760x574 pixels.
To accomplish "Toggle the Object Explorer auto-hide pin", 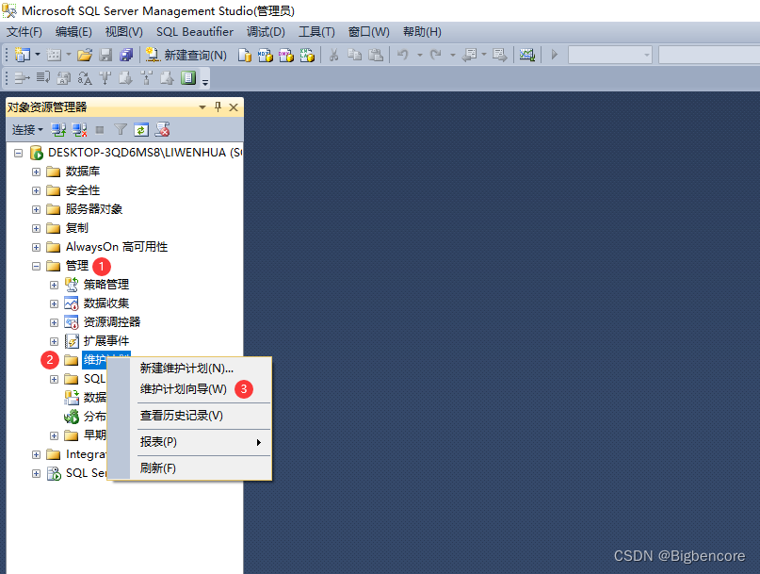I will pyautogui.click(x=218, y=107).
